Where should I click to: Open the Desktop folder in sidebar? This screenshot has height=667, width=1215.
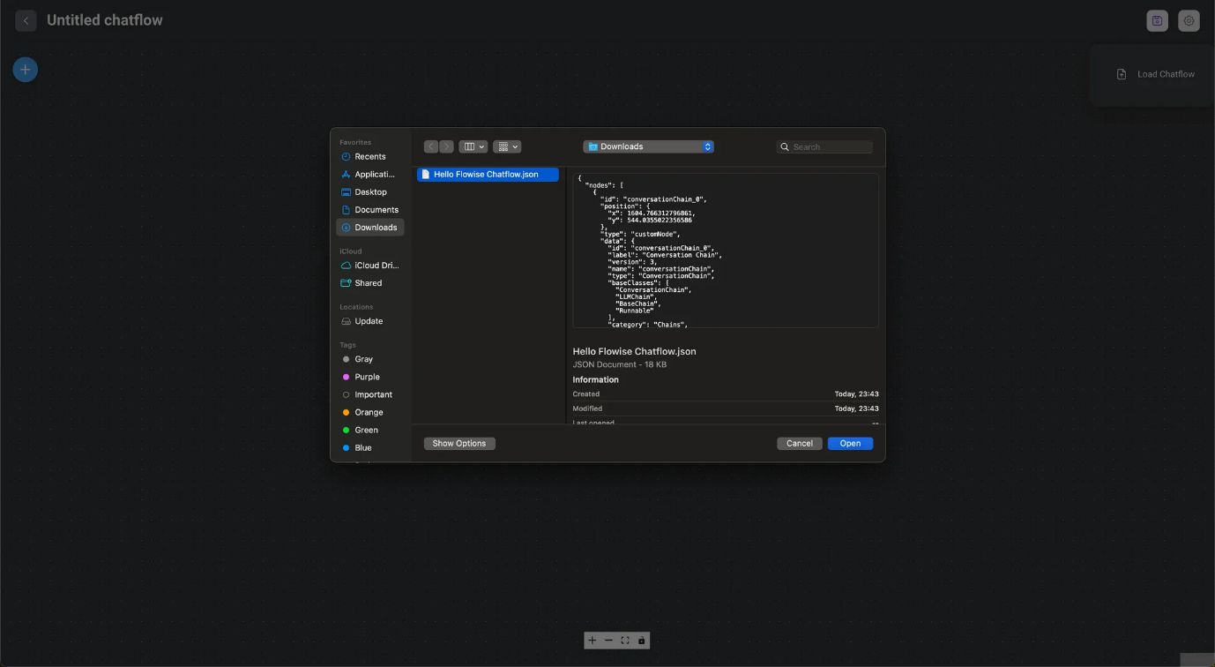pyautogui.click(x=370, y=191)
